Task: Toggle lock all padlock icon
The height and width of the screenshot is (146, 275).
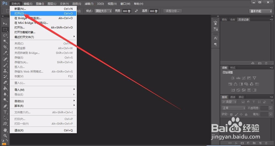Action: click(x=246, y=114)
